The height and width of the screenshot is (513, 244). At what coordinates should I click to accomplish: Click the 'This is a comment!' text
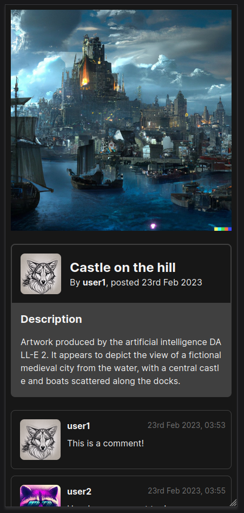click(x=105, y=443)
